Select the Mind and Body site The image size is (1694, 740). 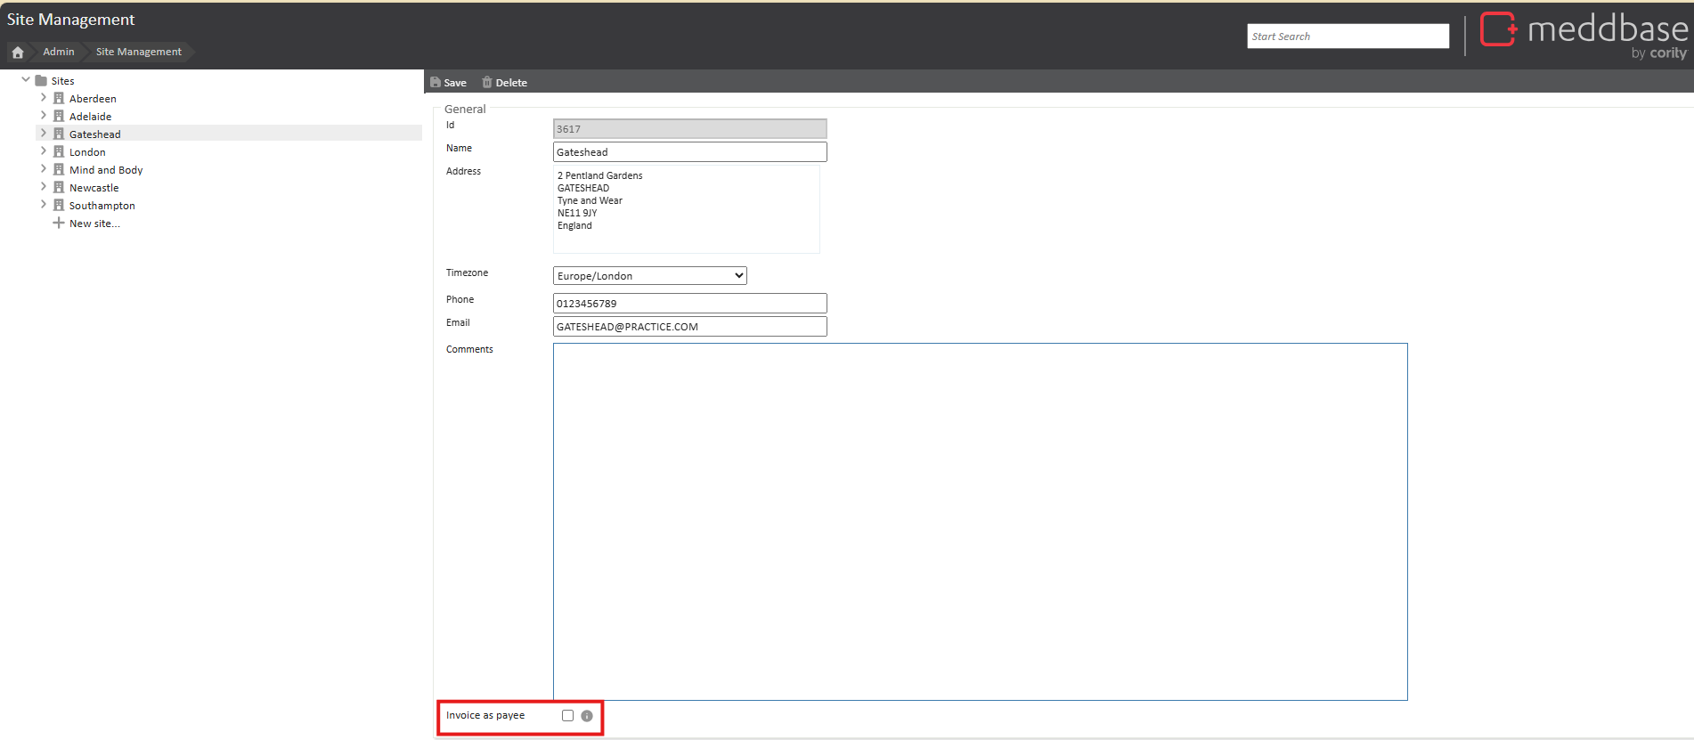[x=106, y=170]
